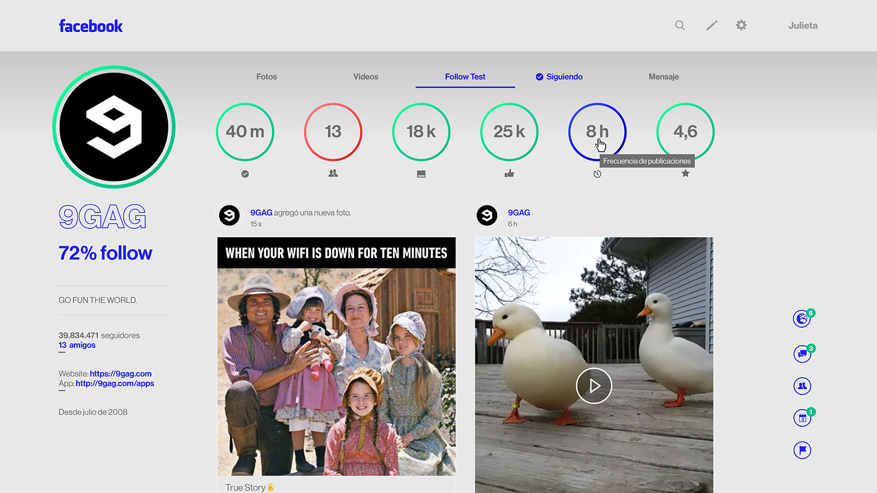Click the Mensaje tab
The height and width of the screenshot is (493, 877).
click(x=663, y=77)
